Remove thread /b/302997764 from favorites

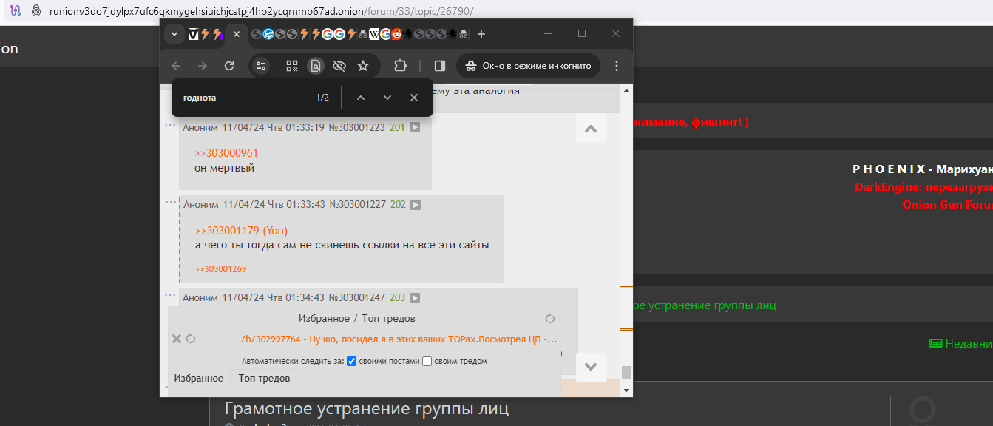coord(177,339)
